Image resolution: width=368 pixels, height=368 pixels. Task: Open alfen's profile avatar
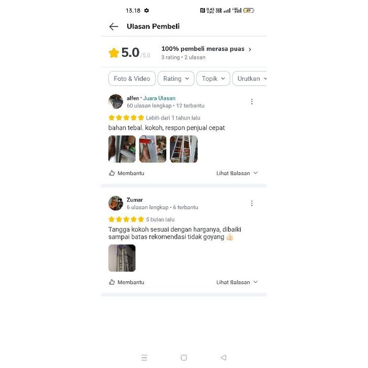point(116,101)
